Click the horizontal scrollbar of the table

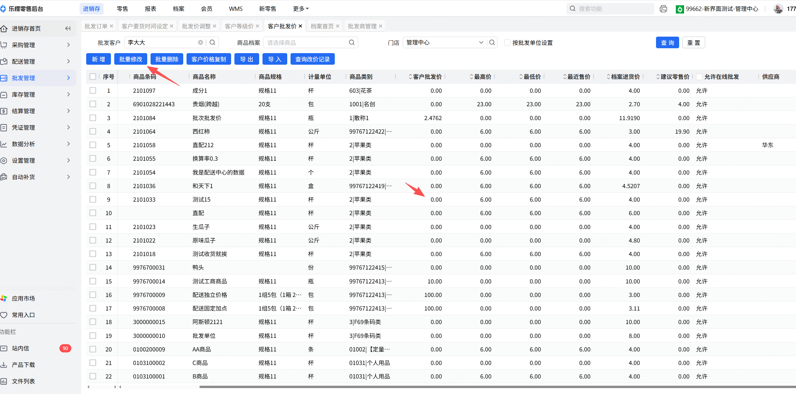coord(462,387)
